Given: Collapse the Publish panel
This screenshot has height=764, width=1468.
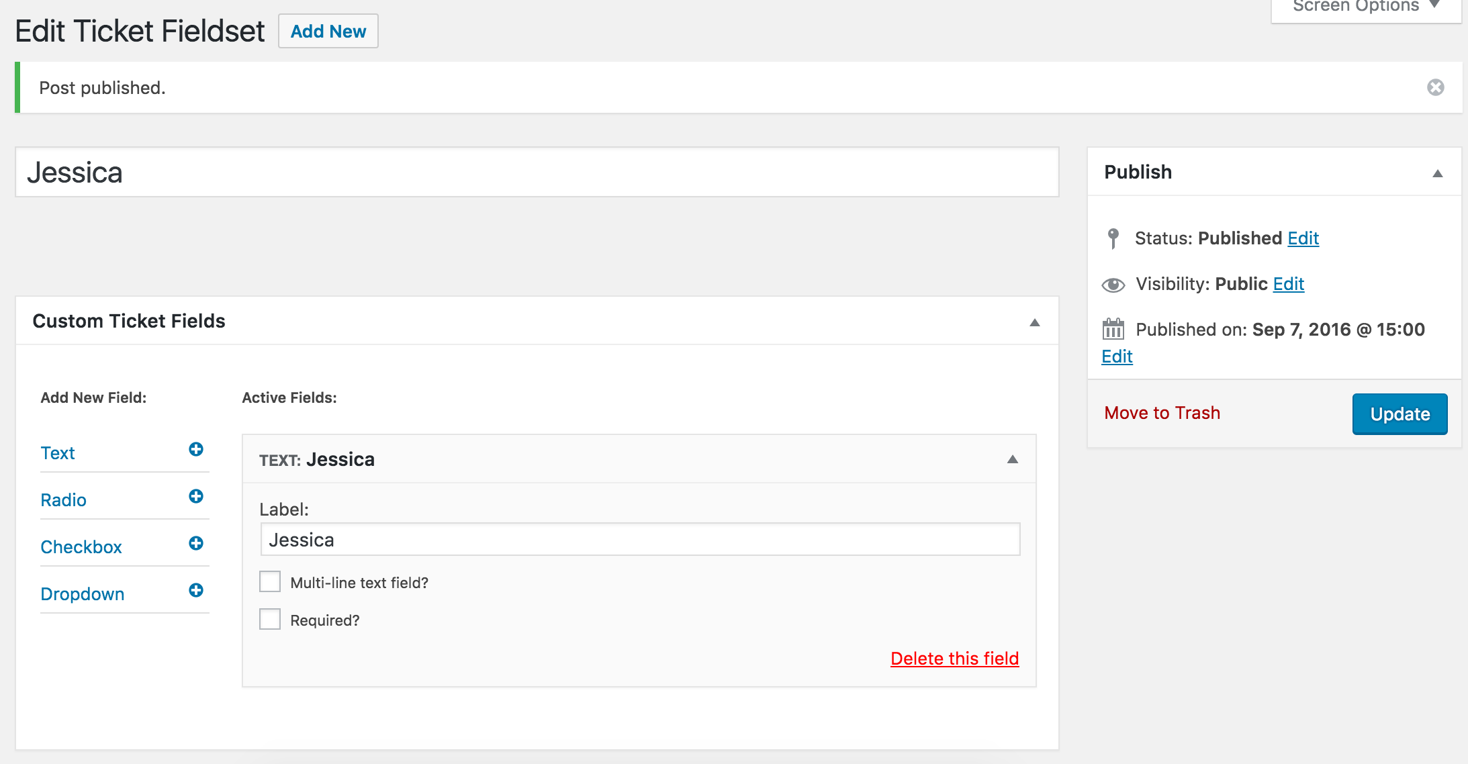Looking at the screenshot, I should (1437, 173).
